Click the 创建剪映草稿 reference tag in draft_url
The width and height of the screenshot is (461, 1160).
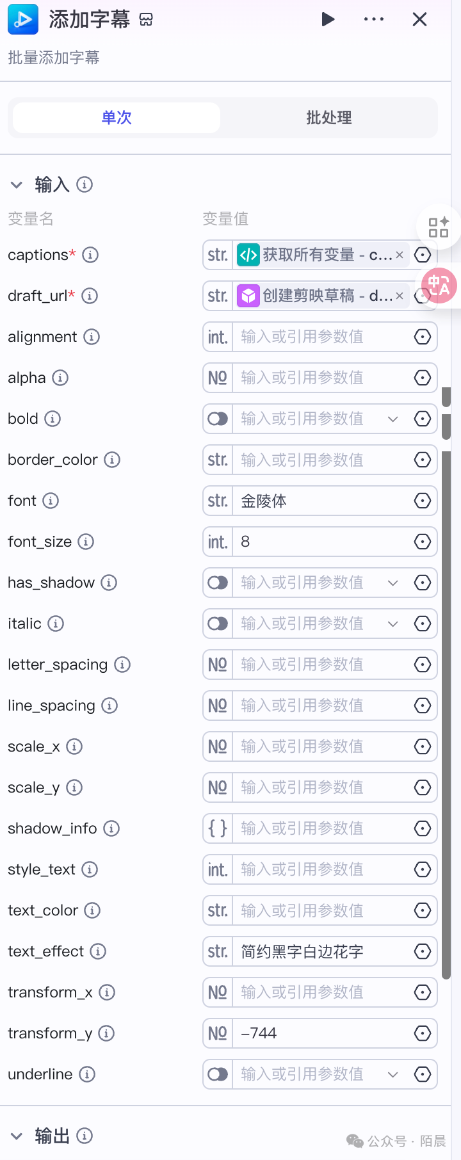315,296
